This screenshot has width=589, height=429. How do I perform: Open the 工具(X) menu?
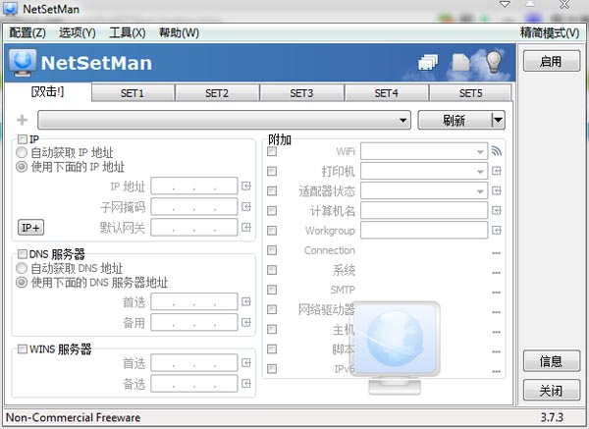(x=128, y=33)
